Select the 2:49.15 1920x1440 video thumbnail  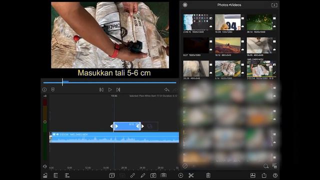point(195,22)
